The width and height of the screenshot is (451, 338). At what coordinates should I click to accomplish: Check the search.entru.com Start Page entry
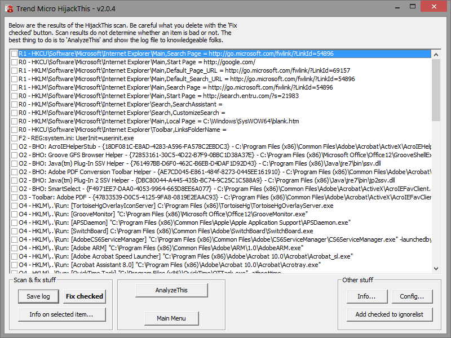point(14,96)
